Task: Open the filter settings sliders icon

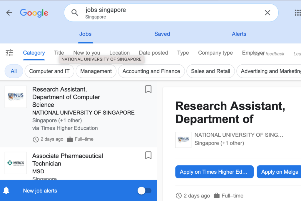Action: point(9,53)
